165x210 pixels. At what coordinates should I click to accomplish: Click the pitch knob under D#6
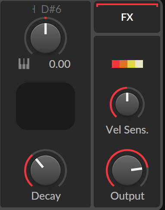(x=45, y=38)
